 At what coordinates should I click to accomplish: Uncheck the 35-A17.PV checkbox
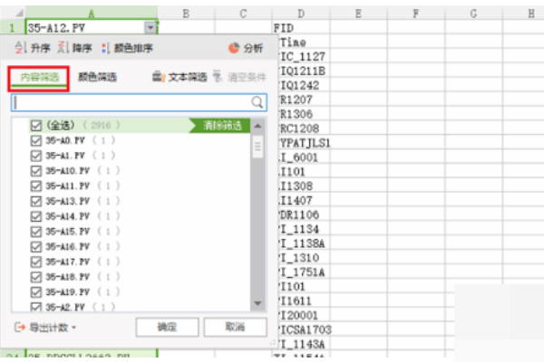point(36,262)
